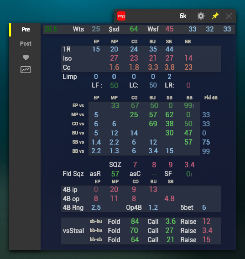245x259 pixels.
Task: Toggle the yellow pin icon
Action: click(x=215, y=16)
